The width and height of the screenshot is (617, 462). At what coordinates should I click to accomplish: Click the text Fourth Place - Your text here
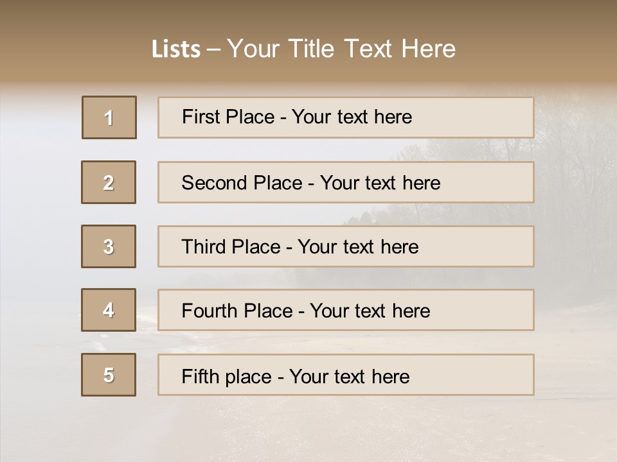306,311
